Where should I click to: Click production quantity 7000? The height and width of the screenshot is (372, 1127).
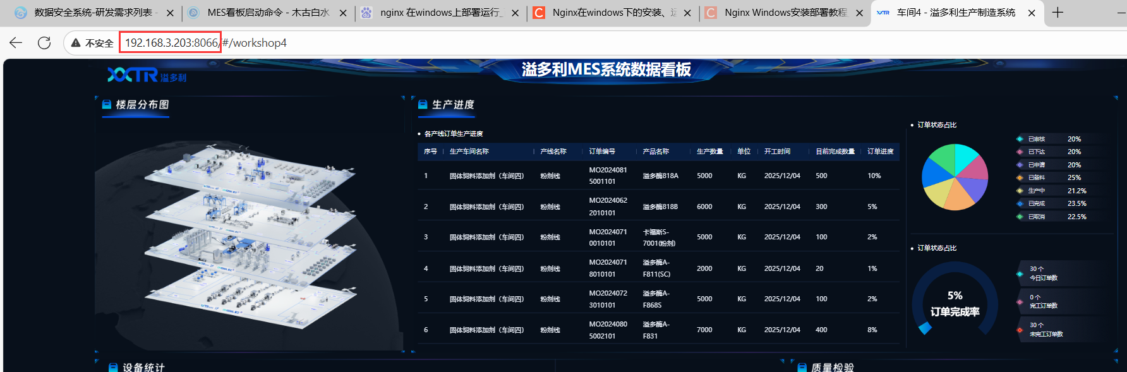[704, 330]
